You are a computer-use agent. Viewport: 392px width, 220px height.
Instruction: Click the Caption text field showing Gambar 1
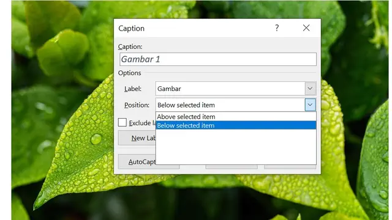click(218, 59)
